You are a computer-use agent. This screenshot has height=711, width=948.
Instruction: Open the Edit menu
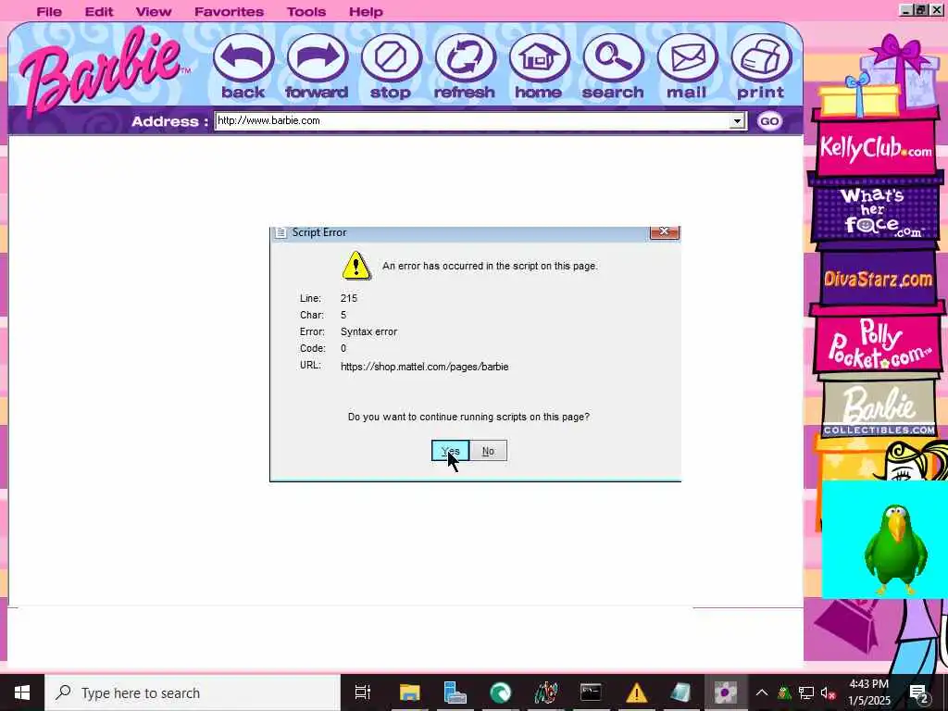tap(98, 11)
